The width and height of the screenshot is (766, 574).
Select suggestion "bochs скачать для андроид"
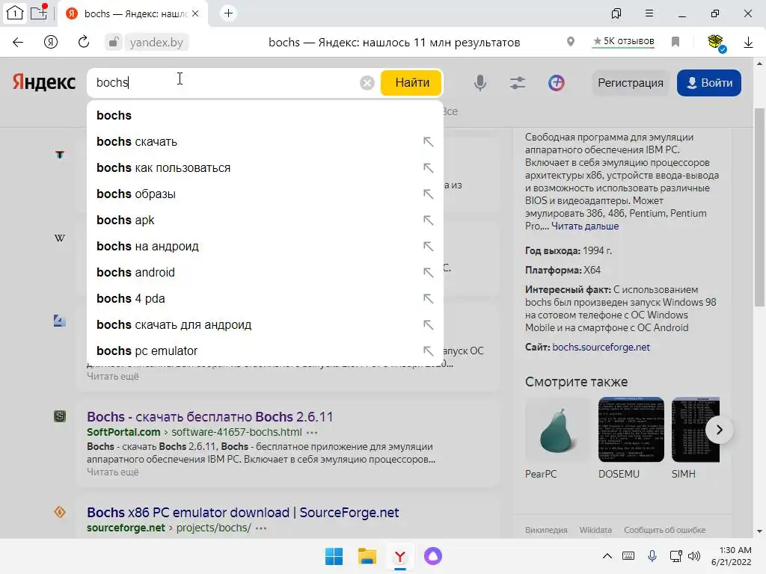(x=265, y=324)
